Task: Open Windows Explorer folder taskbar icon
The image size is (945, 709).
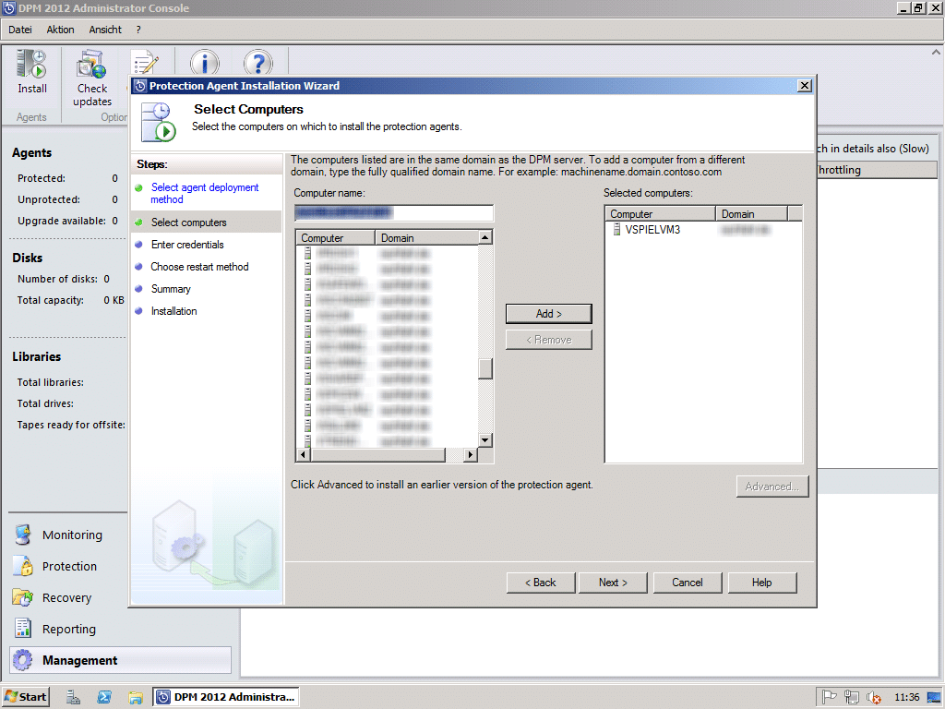Action: (135, 697)
